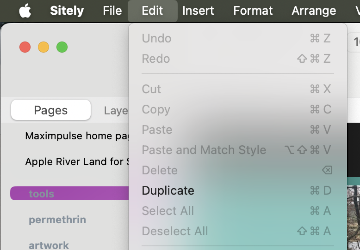Click the yellow minimize window button
This screenshot has height=250, width=360.
point(43,47)
